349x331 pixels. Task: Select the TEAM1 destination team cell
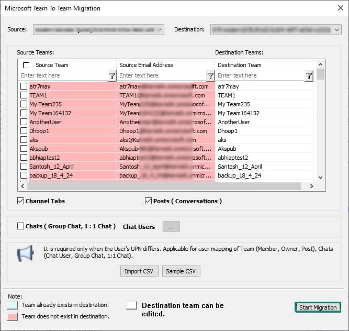tap(264, 95)
